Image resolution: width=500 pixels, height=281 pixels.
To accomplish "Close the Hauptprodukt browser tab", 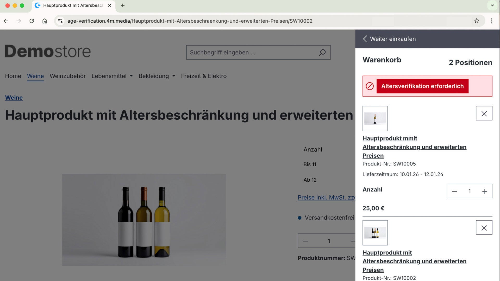I will pyautogui.click(x=110, y=5).
